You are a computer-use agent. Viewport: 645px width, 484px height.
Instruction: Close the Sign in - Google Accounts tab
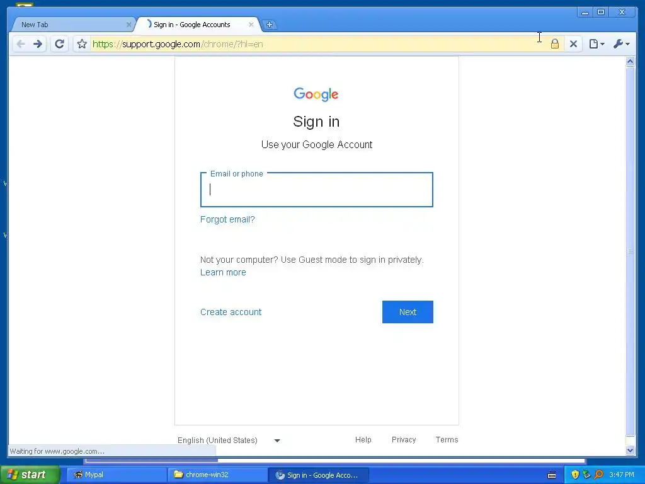click(x=251, y=25)
